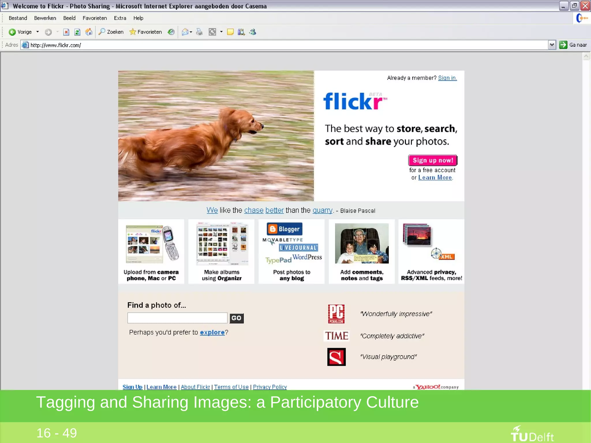591x443 pixels.
Task: Click the 'chase' quote link
Action: 254,210
